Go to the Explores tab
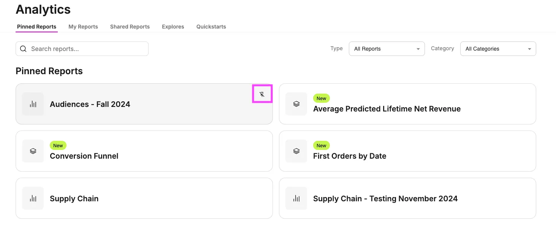 [x=173, y=27]
